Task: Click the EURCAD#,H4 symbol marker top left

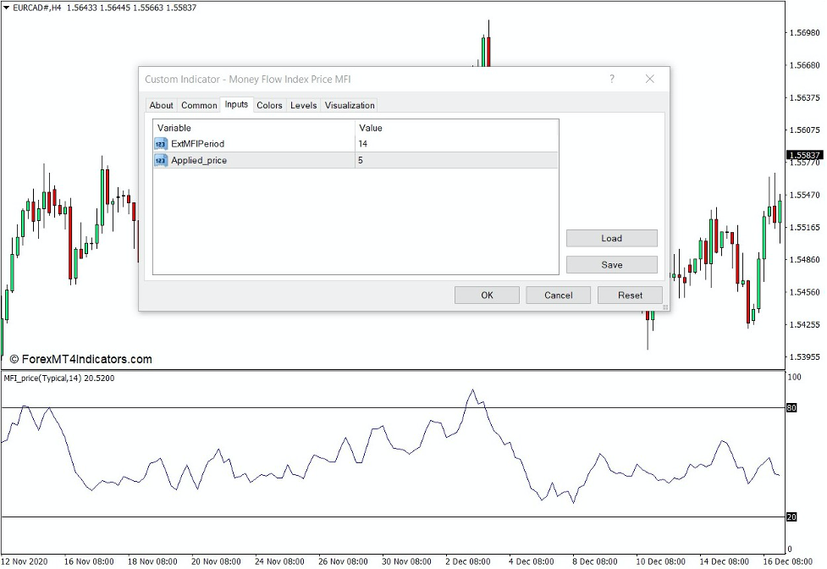Action: coord(34,8)
